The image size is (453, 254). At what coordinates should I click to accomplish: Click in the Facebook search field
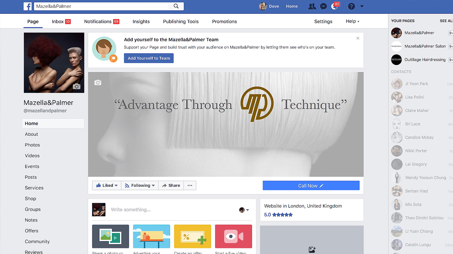pyautogui.click(x=102, y=6)
